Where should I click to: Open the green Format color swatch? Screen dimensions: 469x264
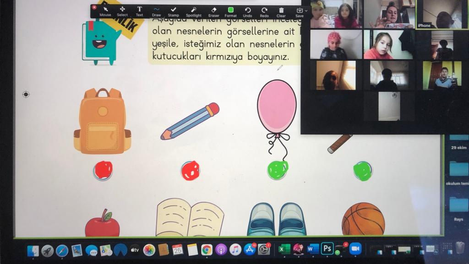click(x=230, y=11)
